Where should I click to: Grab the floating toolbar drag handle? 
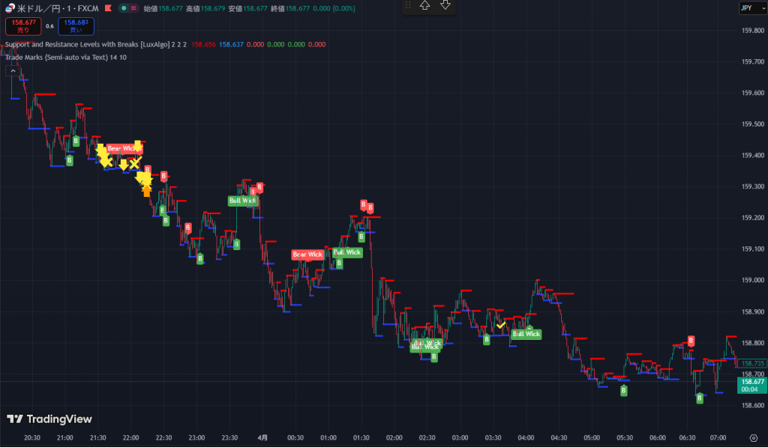(407, 6)
